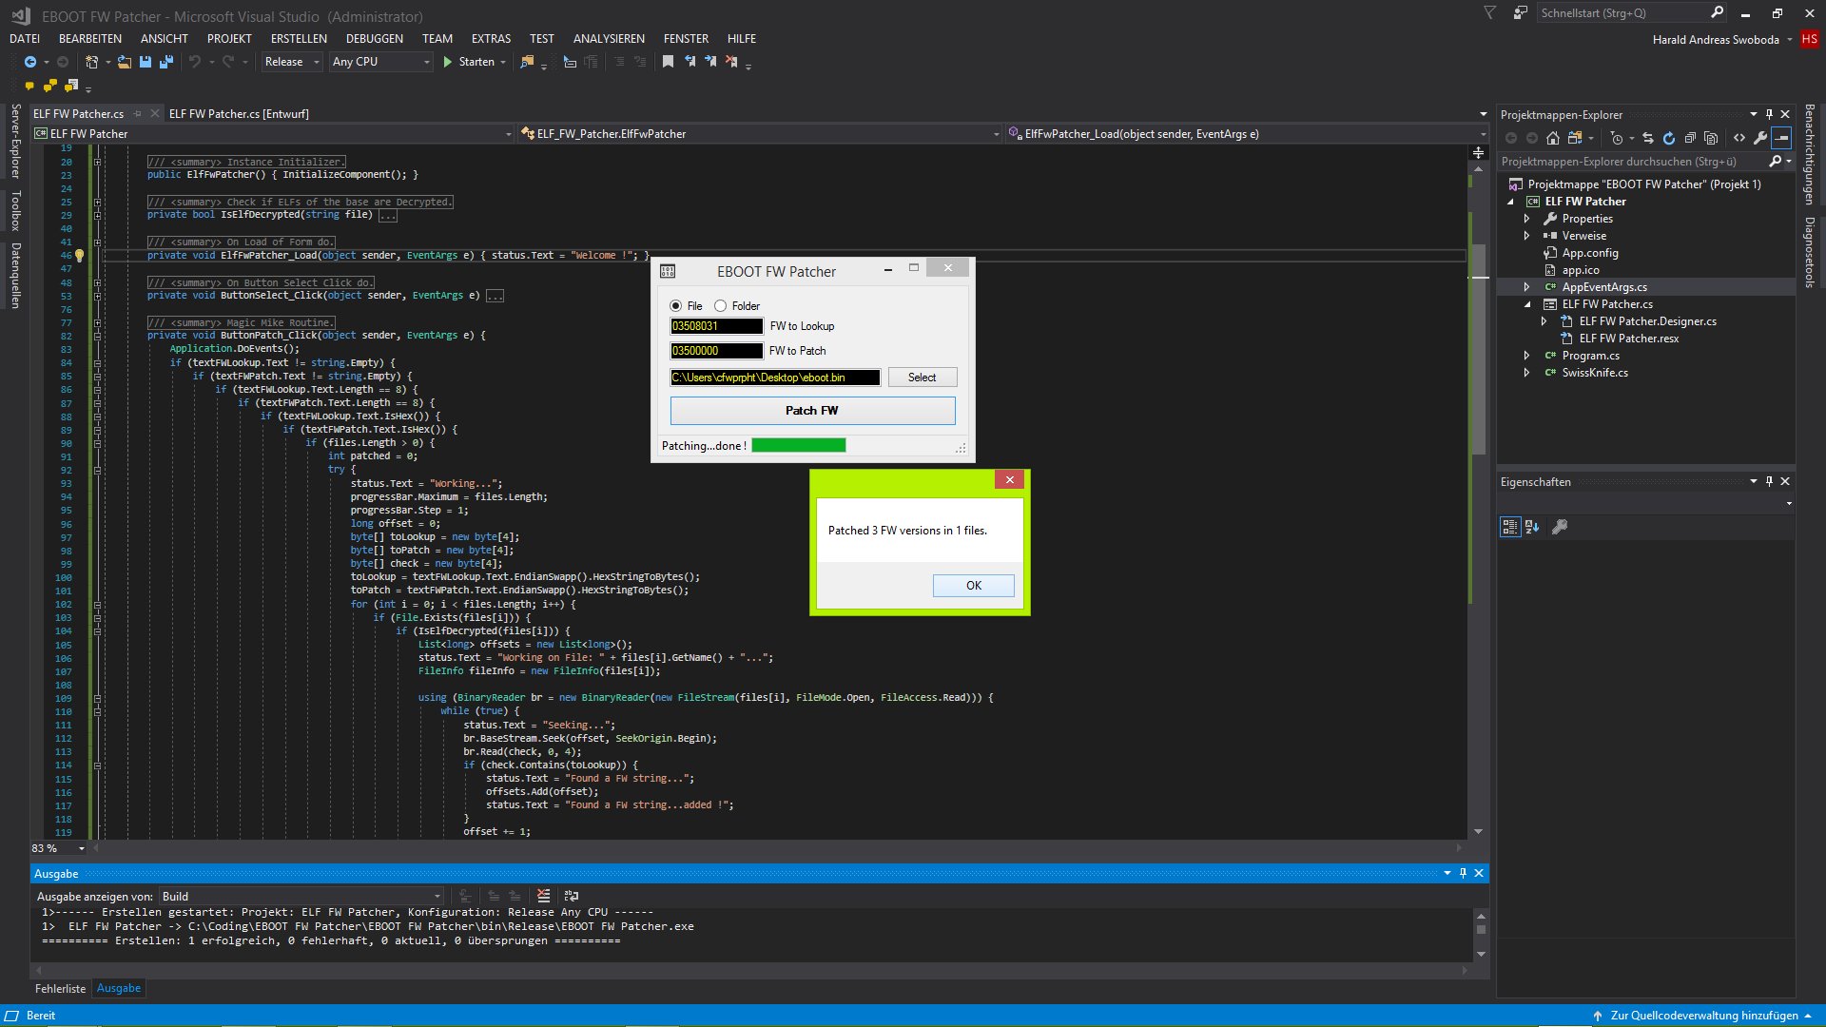Open the DATEI menu

tap(25, 39)
